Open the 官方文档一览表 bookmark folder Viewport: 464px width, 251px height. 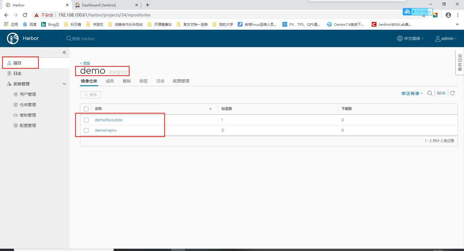click(x=192, y=24)
